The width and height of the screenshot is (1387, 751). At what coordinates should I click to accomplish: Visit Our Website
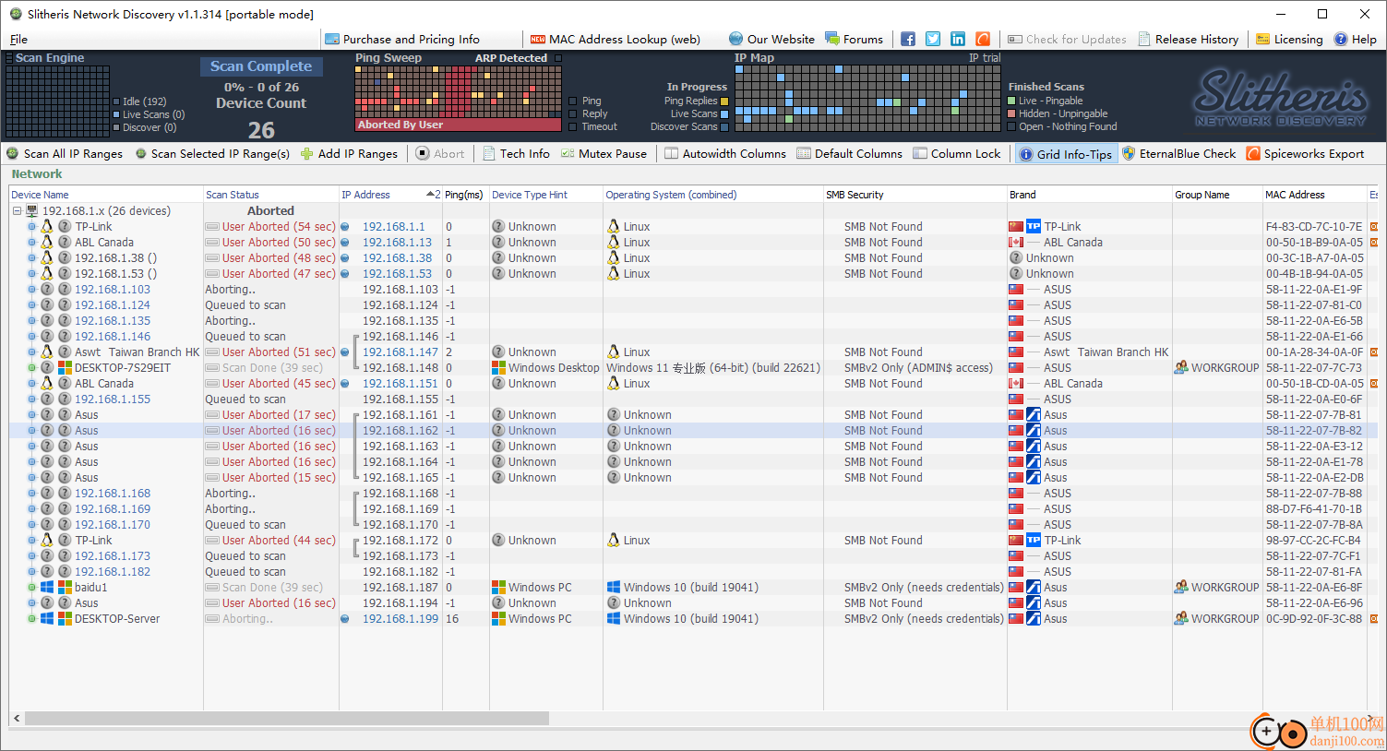point(771,40)
